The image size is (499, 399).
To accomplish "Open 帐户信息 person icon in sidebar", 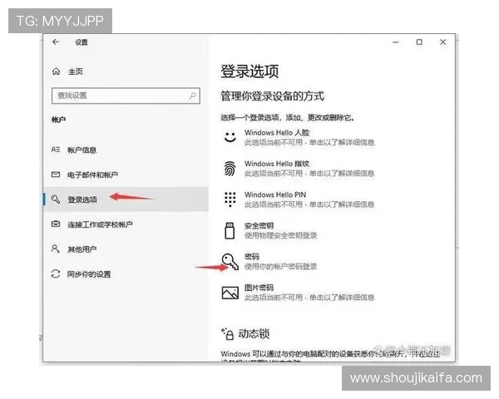I will (56, 150).
